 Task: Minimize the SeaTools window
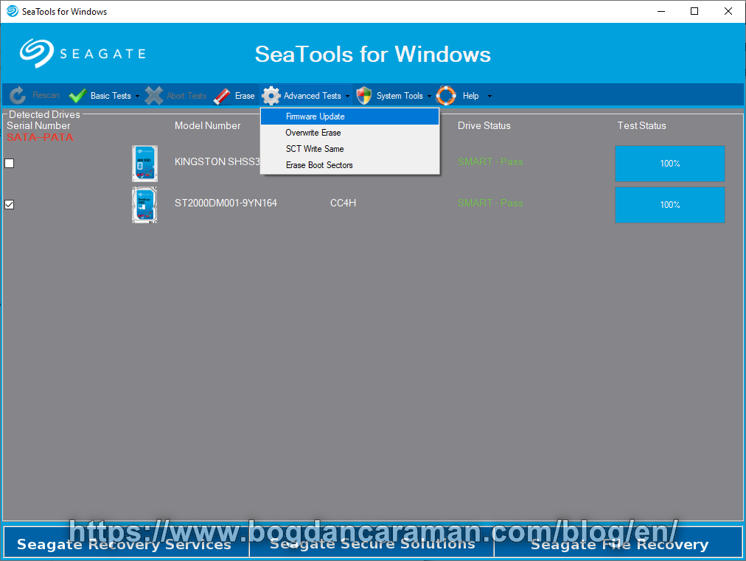[660, 11]
